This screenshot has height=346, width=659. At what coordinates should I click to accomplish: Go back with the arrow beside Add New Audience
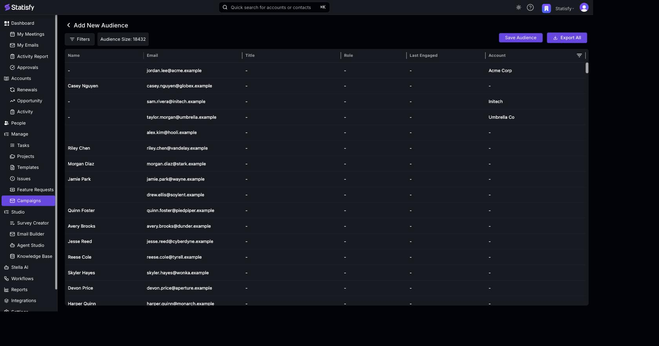coord(69,25)
